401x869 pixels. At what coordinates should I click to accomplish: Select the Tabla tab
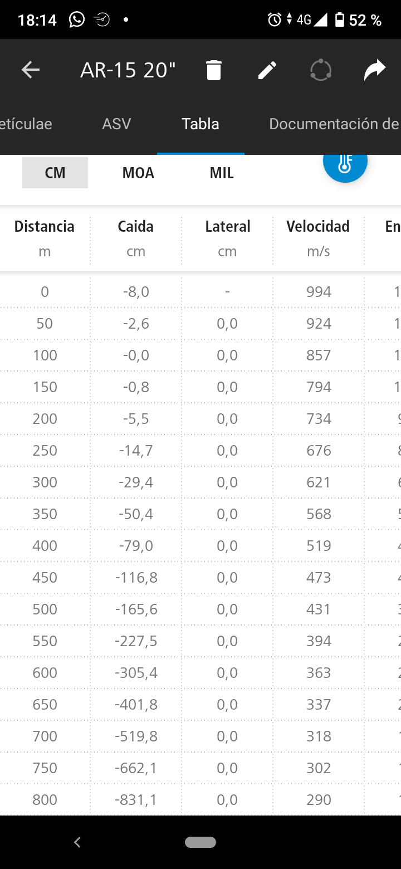(x=200, y=124)
